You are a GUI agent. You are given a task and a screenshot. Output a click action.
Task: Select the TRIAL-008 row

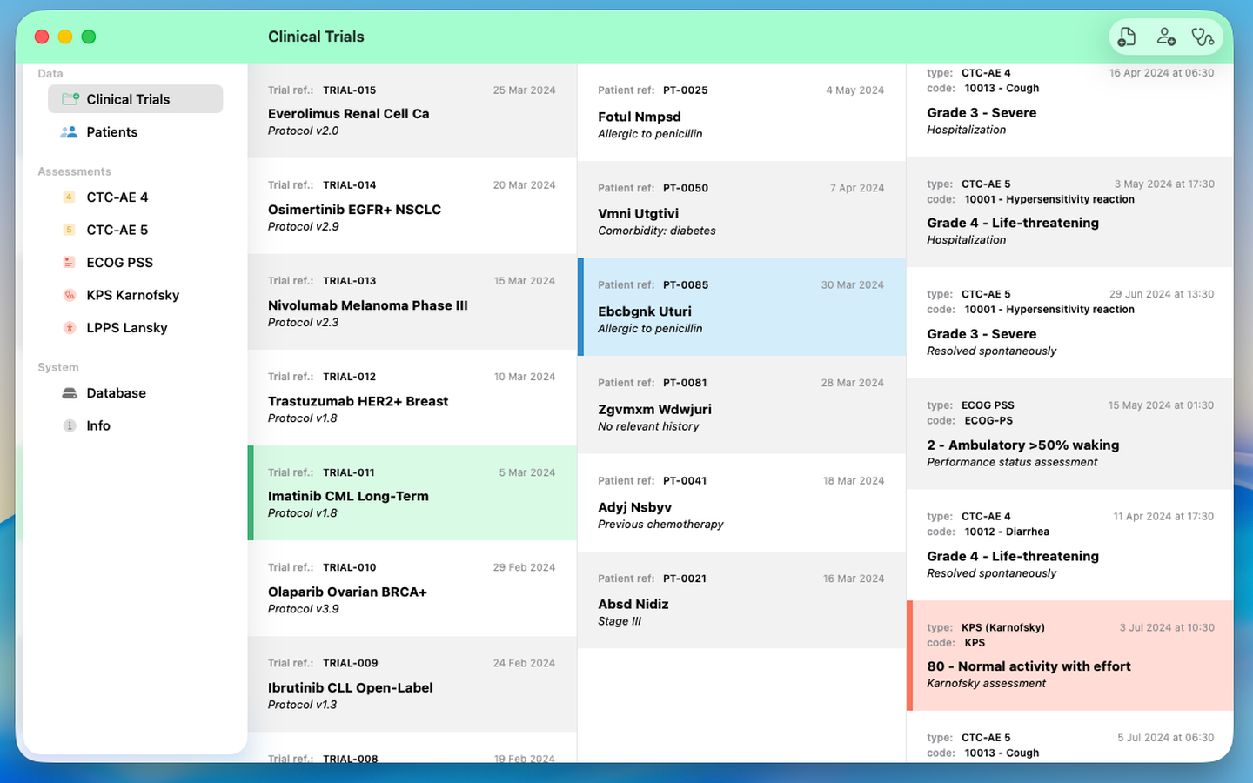412,748
